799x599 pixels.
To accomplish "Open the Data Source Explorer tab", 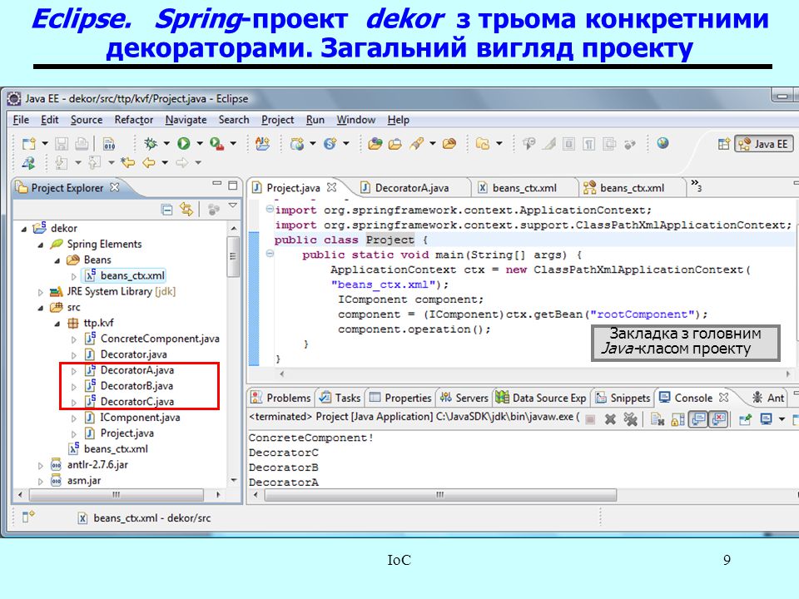I will pyautogui.click(x=541, y=398).
